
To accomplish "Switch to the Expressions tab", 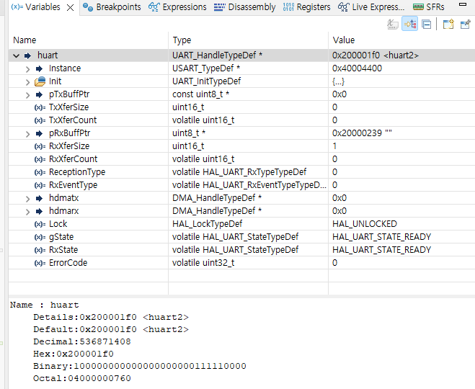I will [x=177, y=7].
